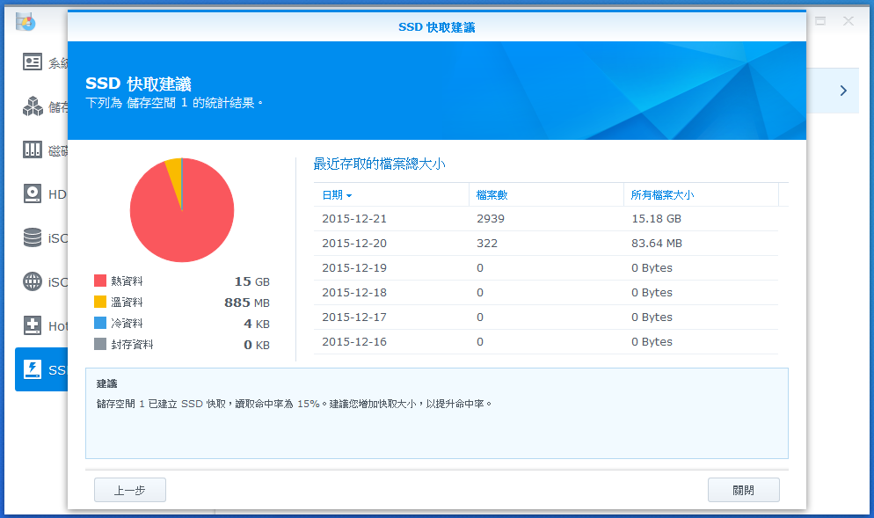
Task: Click the blue 冷資料 legend swatch
Action: pyautogui.click(x=100, y=323)
